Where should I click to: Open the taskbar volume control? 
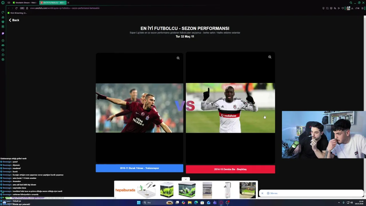(352, 203)
